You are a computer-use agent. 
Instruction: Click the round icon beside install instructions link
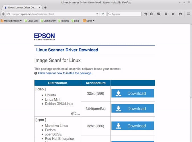[36, 73]
